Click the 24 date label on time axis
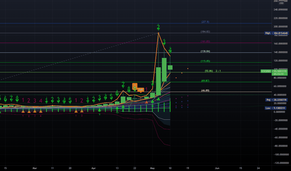Image resolution: width=291 pixels, height=171 pixels. (258, 168)
